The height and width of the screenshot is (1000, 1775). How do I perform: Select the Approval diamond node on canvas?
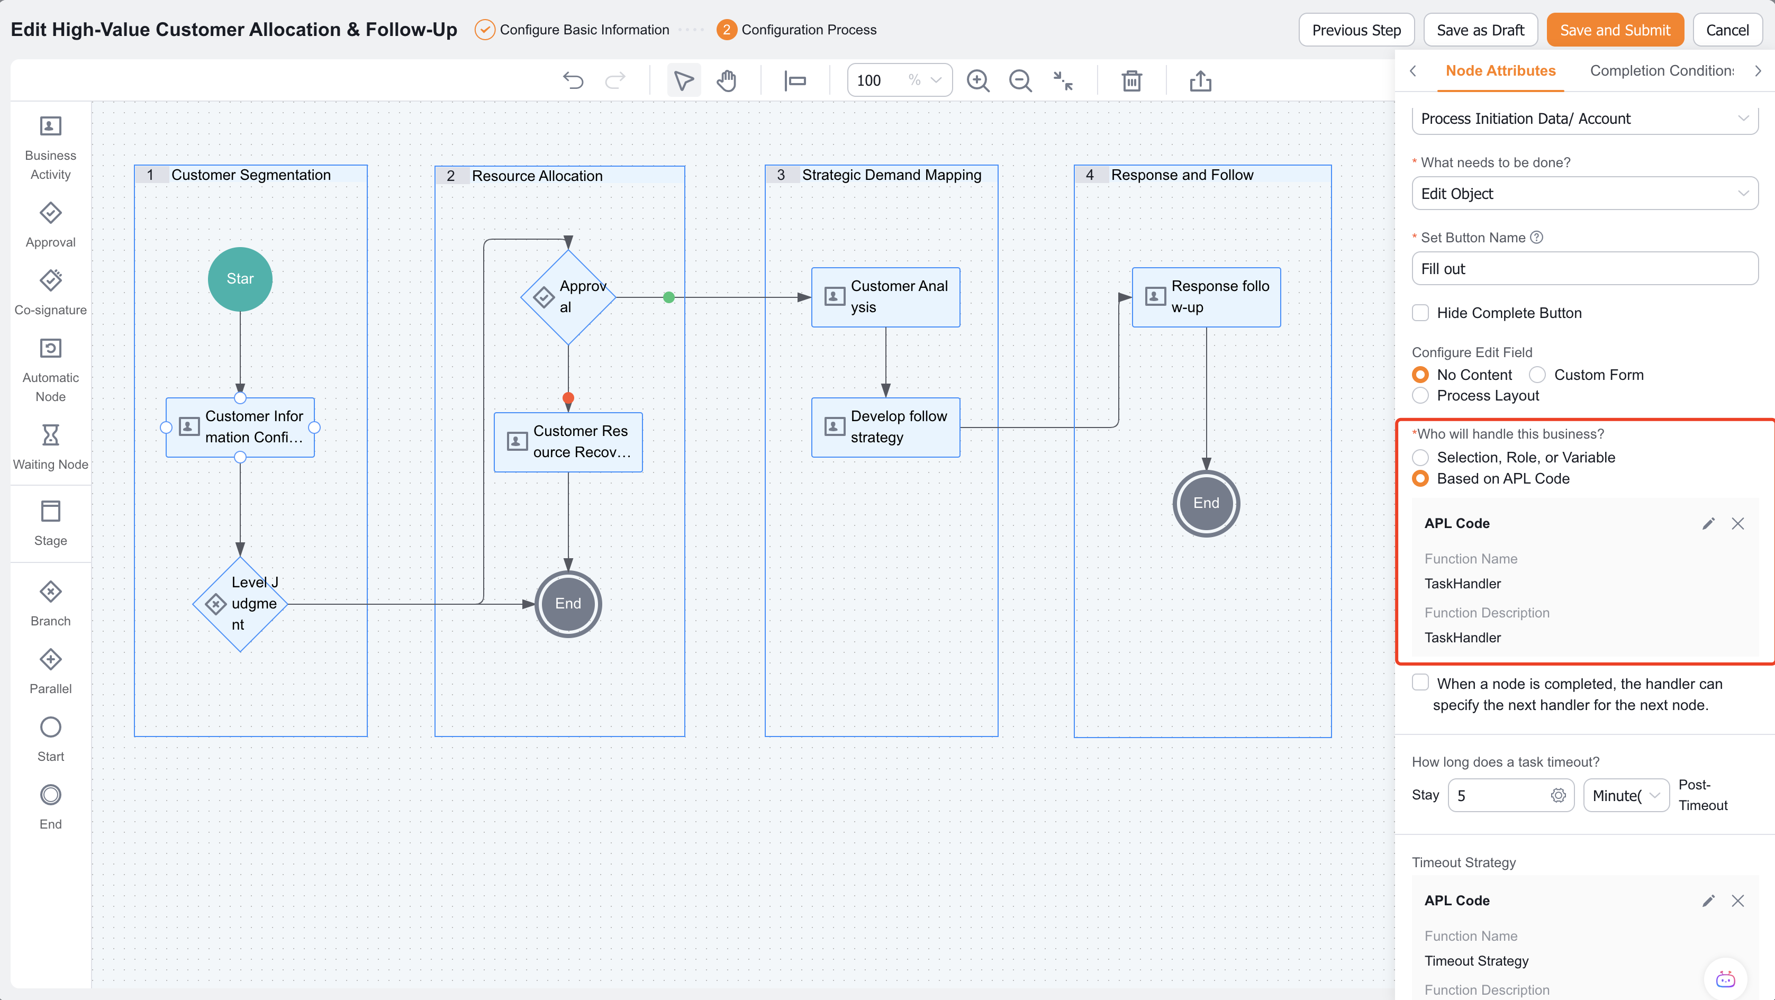(x=568, y=297)
